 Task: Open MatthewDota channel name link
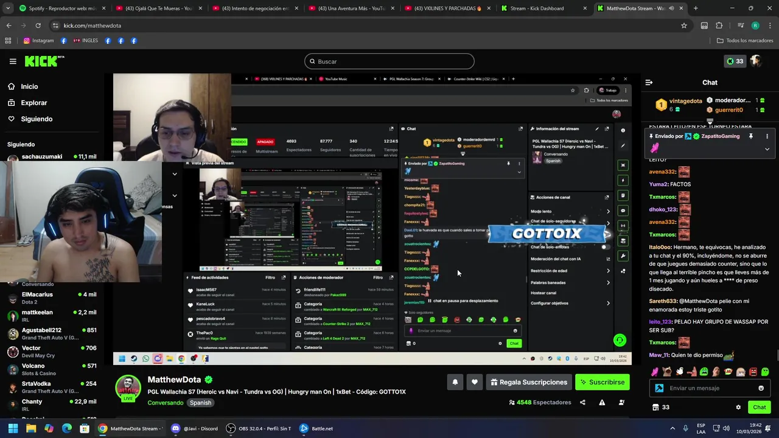click(x=174, y=380)
